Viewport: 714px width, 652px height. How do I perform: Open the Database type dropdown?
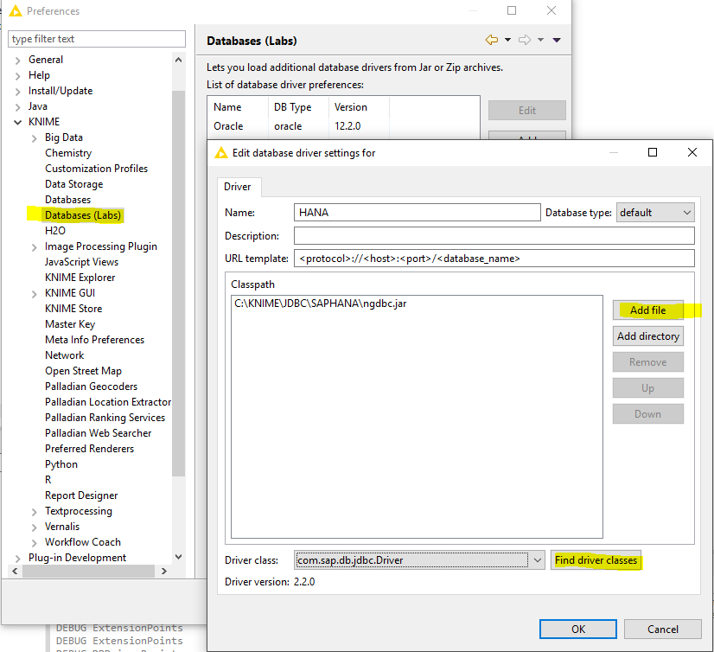coord(655,213)
